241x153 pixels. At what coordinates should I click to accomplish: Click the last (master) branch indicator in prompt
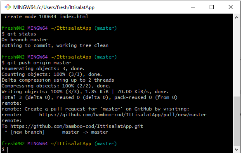tap(106, 144)
